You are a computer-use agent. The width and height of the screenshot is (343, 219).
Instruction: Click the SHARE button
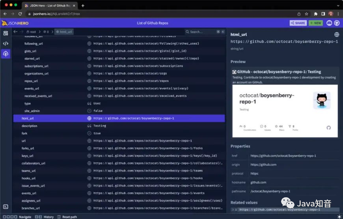click(298, 23)
